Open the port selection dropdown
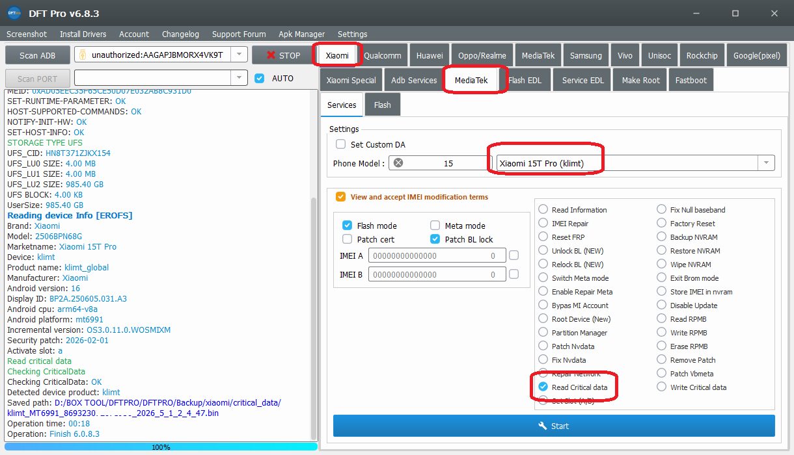 [x=240, y=78]
